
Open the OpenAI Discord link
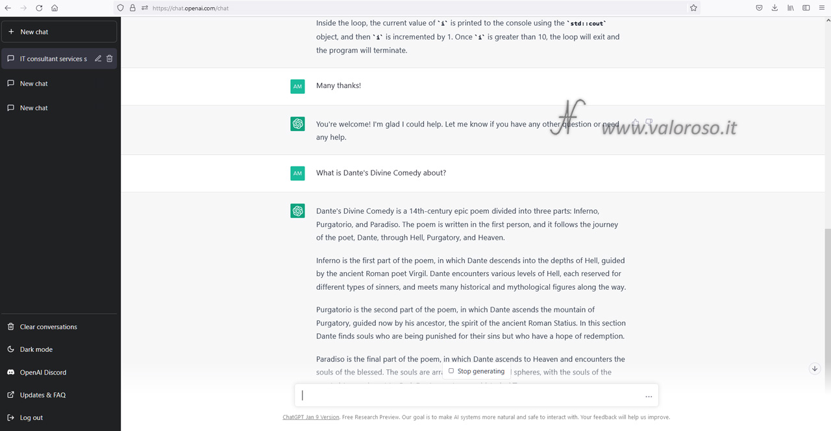coord(43,372)
